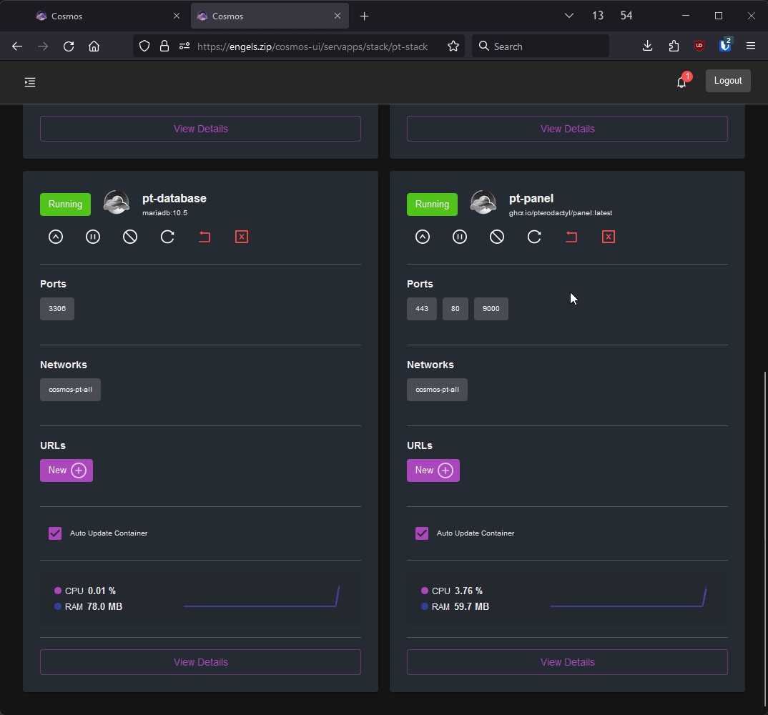Click the pt-panel title

pyautogui.click(x=531, y=198)
